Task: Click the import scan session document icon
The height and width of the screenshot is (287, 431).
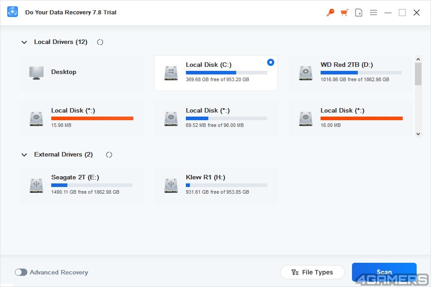Action: tap(359, 13)
